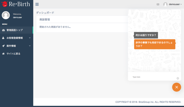
Task: Click the home icon beside サイトに戻る
Action: point(3,54)
